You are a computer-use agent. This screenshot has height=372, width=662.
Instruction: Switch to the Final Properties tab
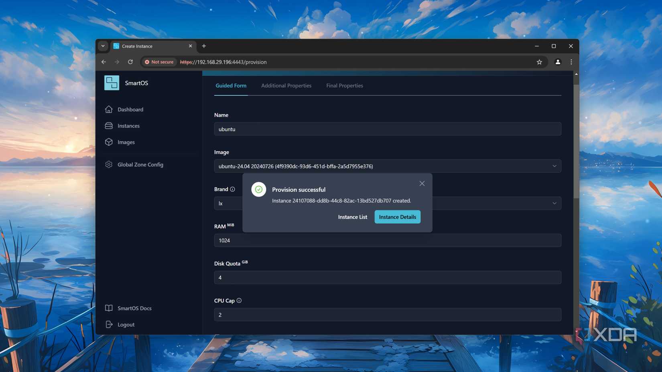tap(344, 85)
